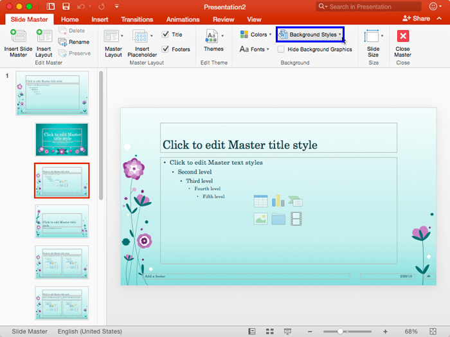Open the Master Layout icon
Image resolution: width=450 pixels, height=337 pixels.
111,36
